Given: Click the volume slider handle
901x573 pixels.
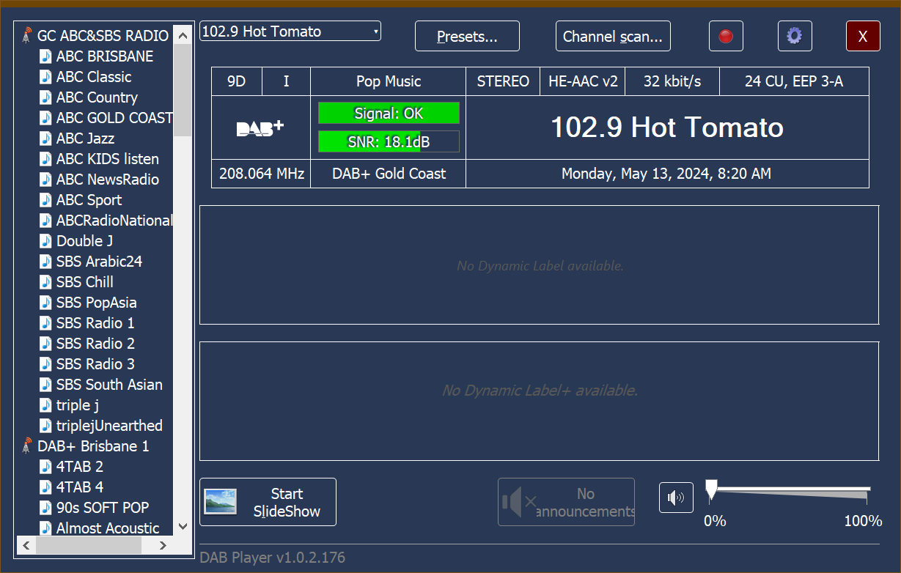Looking at the screenshot, I should [710, 489].
